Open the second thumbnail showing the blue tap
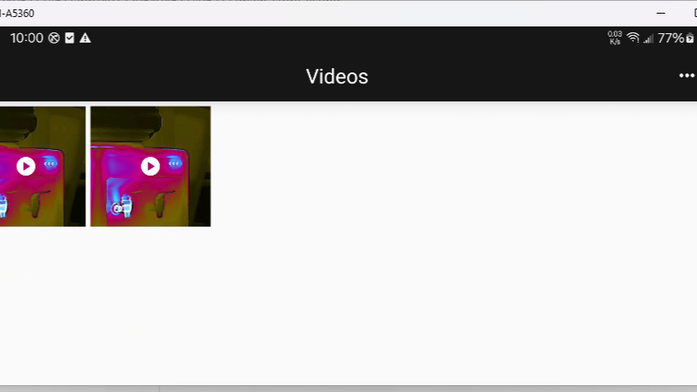The height and width of the screenshot is (392, 697). [x=151, y=166]
